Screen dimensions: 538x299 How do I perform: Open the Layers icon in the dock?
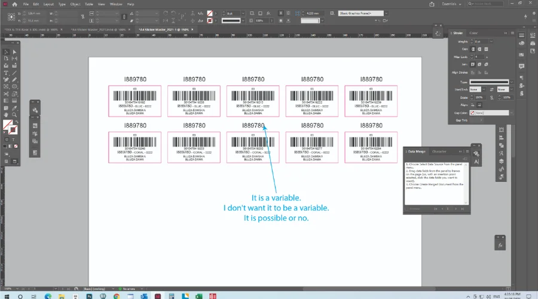pos(502,161)
